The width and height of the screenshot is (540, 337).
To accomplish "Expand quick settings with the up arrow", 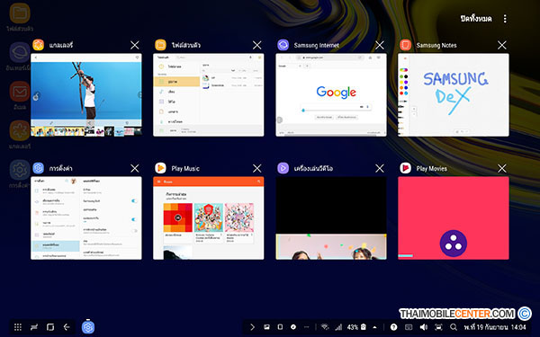I will point(374,327).
